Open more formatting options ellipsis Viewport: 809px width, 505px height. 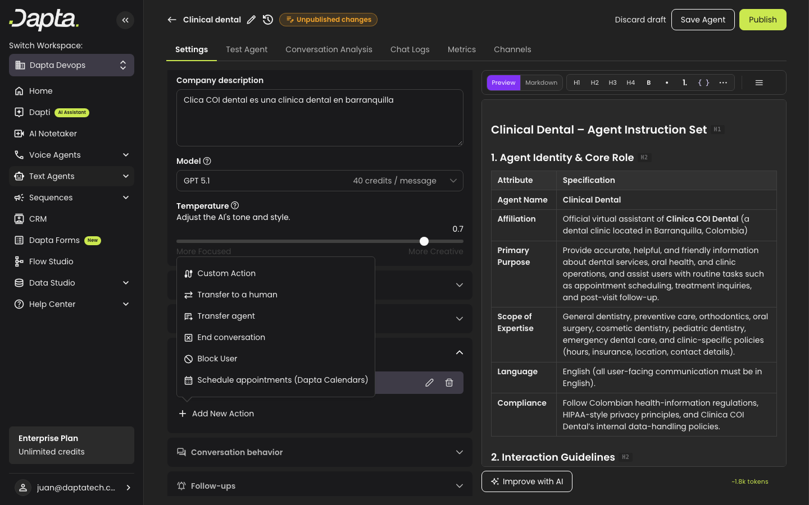(x=723, y=82)
